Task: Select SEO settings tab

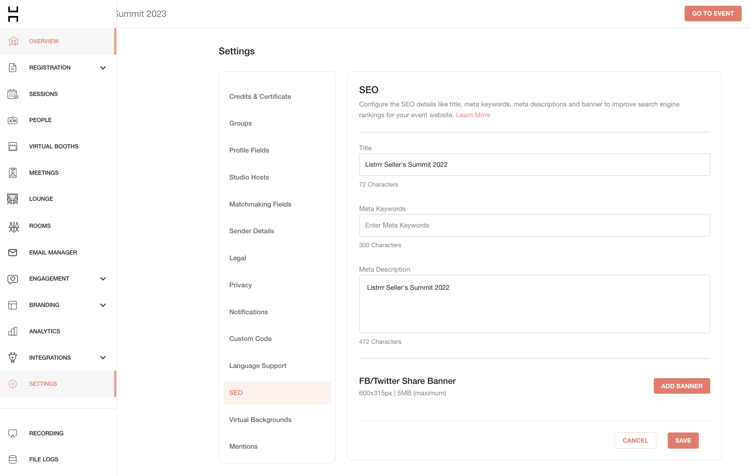Action: [277, 393]
